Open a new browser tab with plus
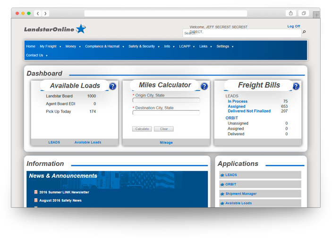This screenshot has width=332, height=238. [316, 15]
